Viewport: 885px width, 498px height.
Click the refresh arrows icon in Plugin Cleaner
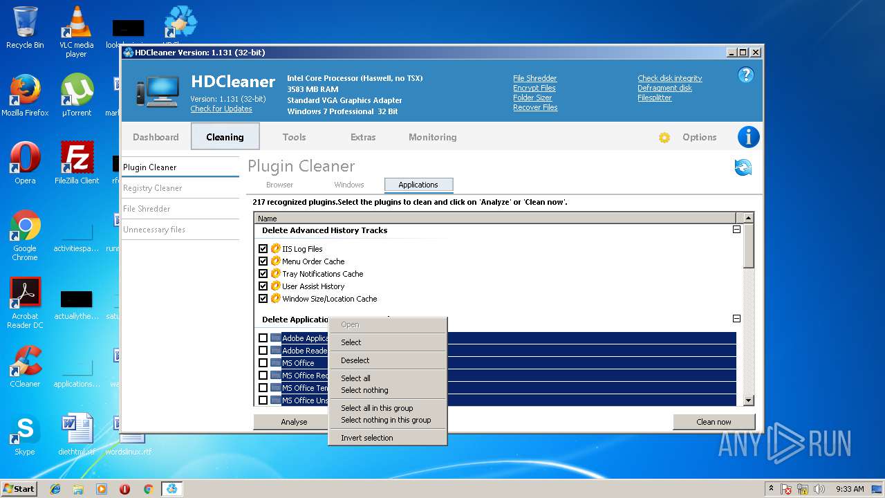point(743,167)
